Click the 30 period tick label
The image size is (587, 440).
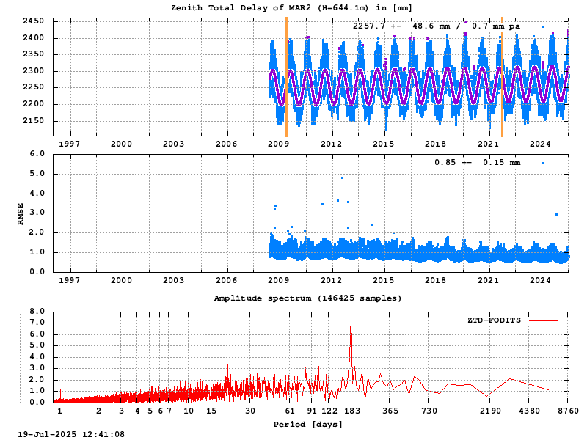coord(250,411)
